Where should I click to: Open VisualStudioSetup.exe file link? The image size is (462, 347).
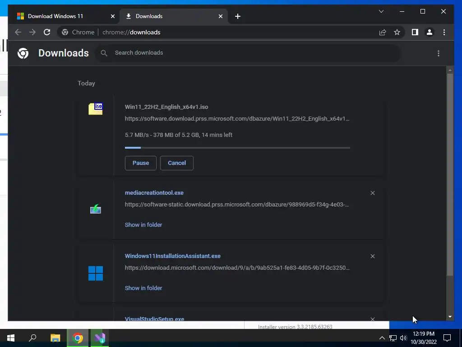[x=154, y=319]
